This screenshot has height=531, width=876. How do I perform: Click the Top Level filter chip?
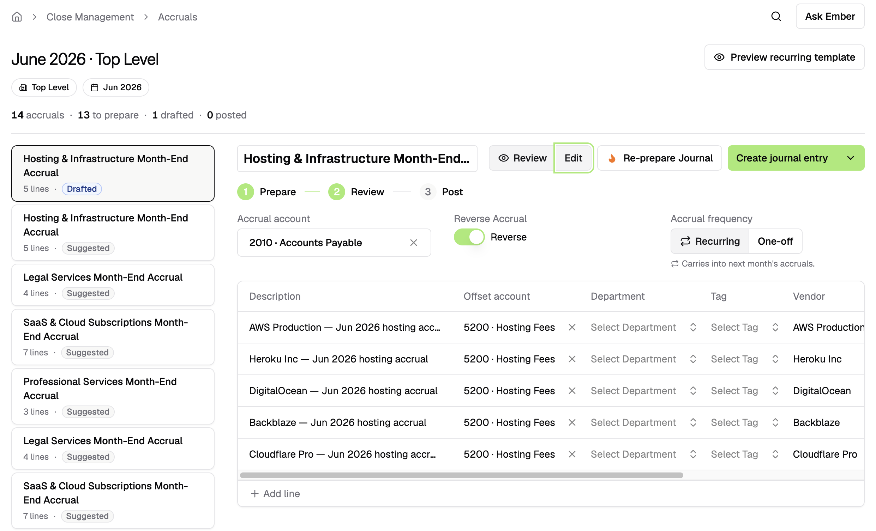pos(44,87)
